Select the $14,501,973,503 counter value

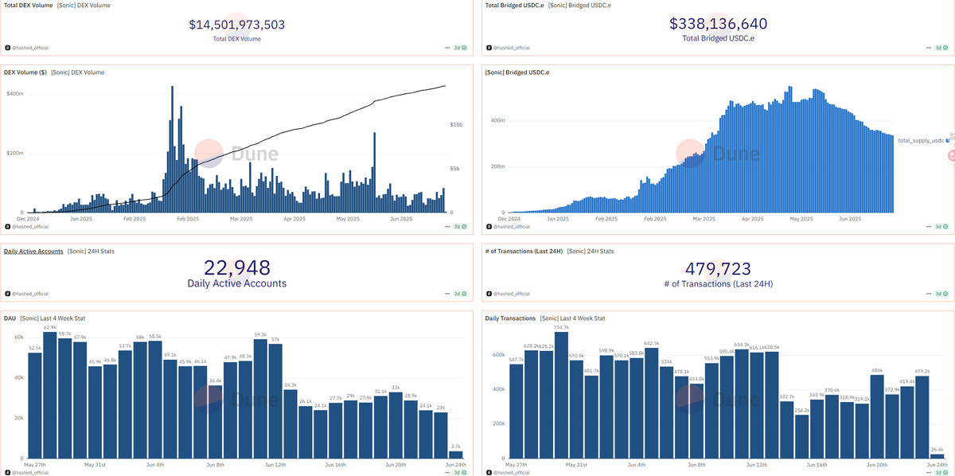point(237,25)
